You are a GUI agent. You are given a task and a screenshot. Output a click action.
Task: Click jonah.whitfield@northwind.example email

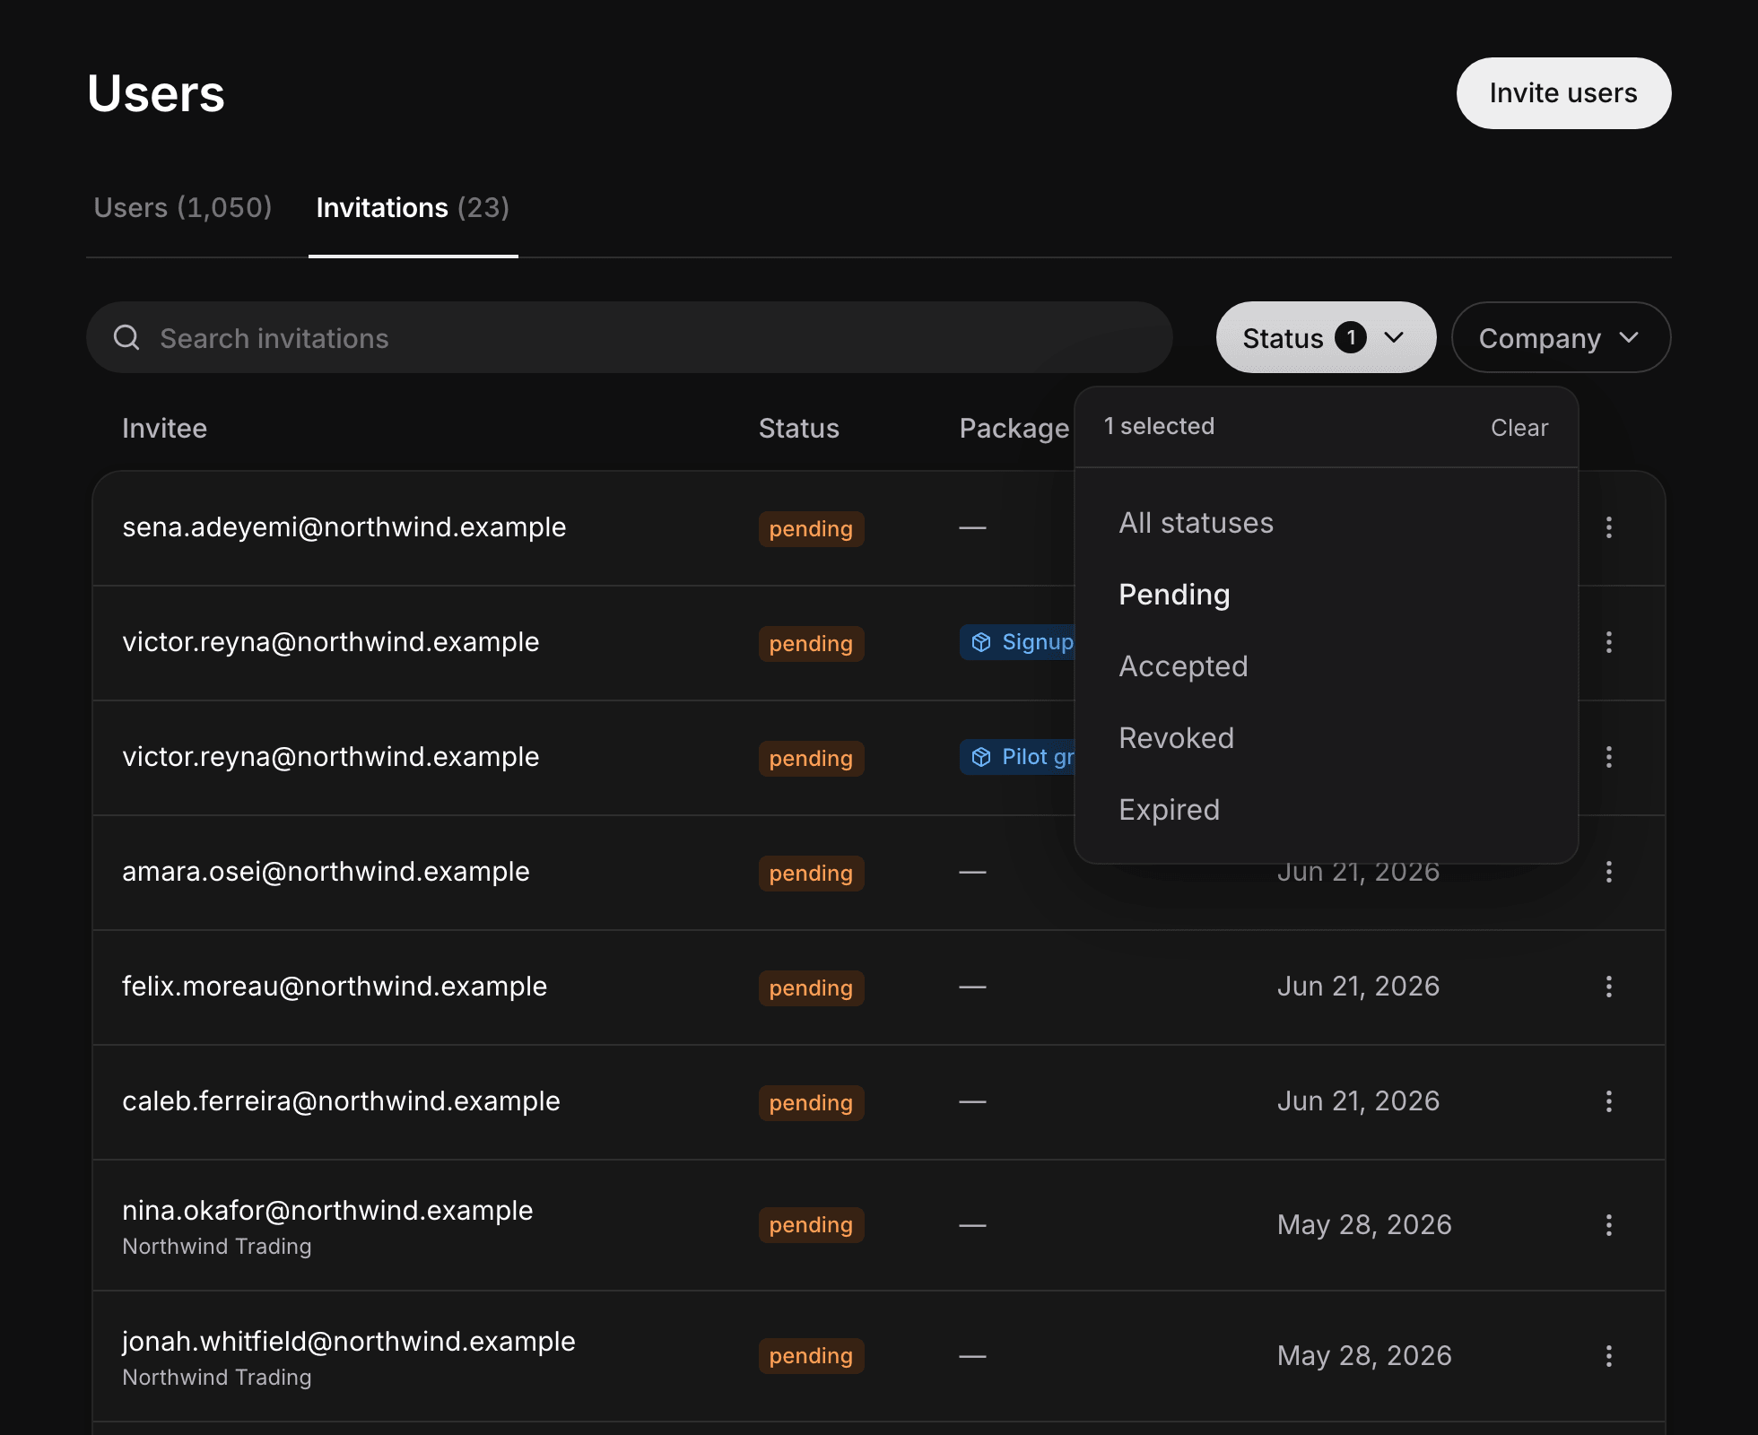349,1342
